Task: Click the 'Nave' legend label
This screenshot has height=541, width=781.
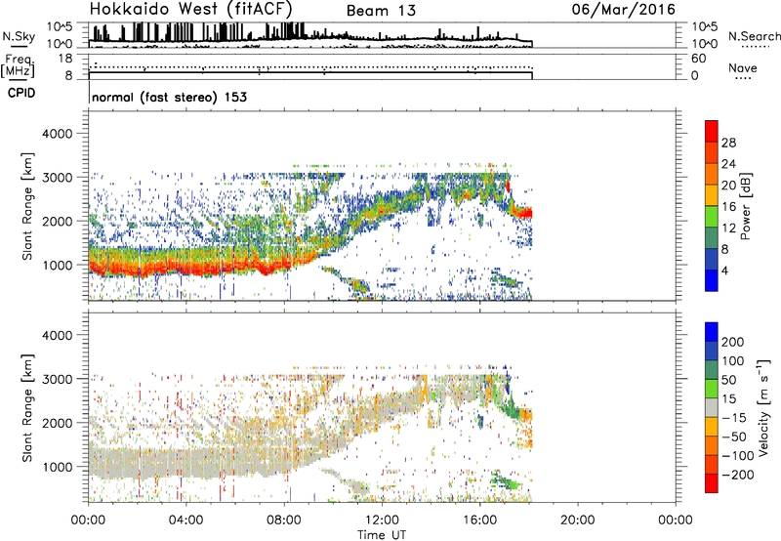Action: coord(743,67)
